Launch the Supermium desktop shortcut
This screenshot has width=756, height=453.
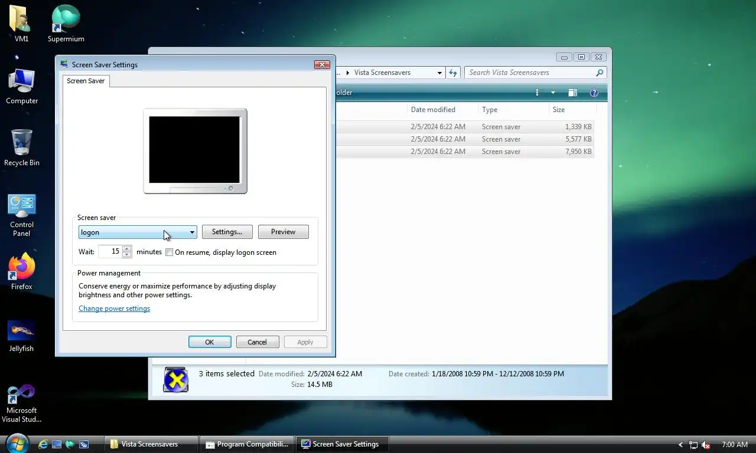point(66,24)
